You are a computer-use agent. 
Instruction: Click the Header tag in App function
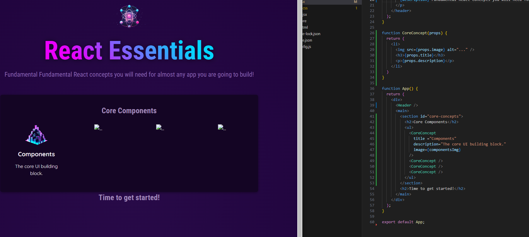point(404,105)
